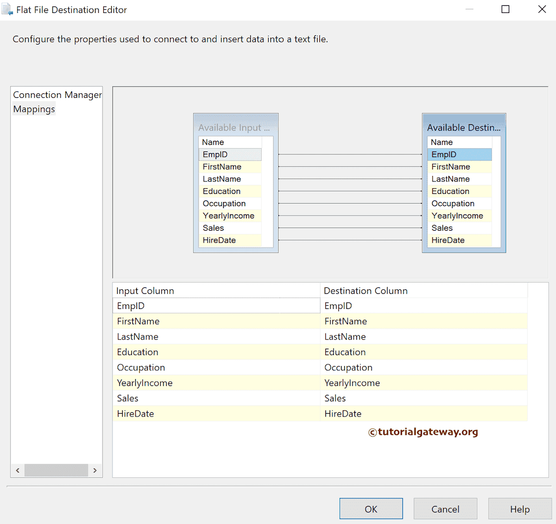Select EmpID in the Available Destination columns list
The width and height of the screenshot is (556, 524).
point(459,154)
